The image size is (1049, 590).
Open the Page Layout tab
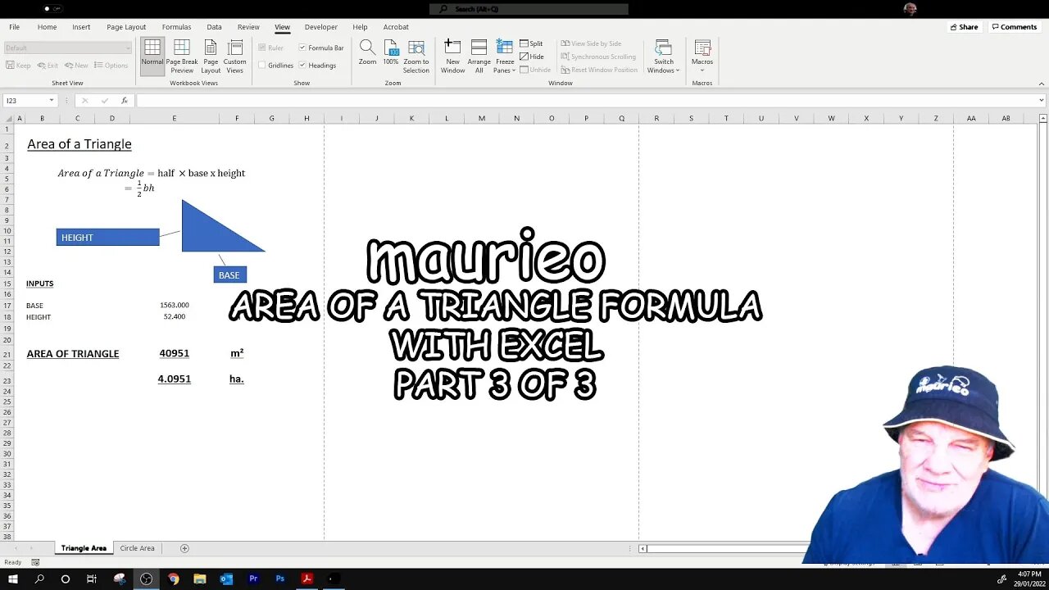[x=126, y=27]
